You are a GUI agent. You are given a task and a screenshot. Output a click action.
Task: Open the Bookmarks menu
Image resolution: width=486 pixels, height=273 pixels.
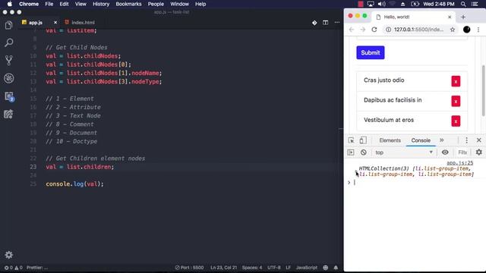coord(128,4)
